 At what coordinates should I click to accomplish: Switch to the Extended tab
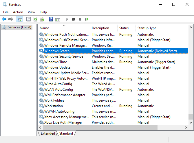(48, 133)
